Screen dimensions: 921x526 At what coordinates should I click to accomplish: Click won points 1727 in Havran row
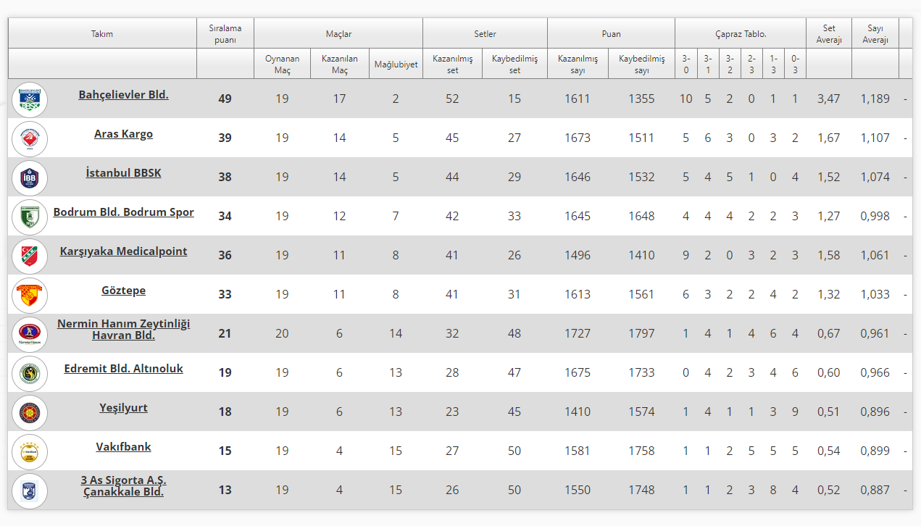tap(578, 333)
